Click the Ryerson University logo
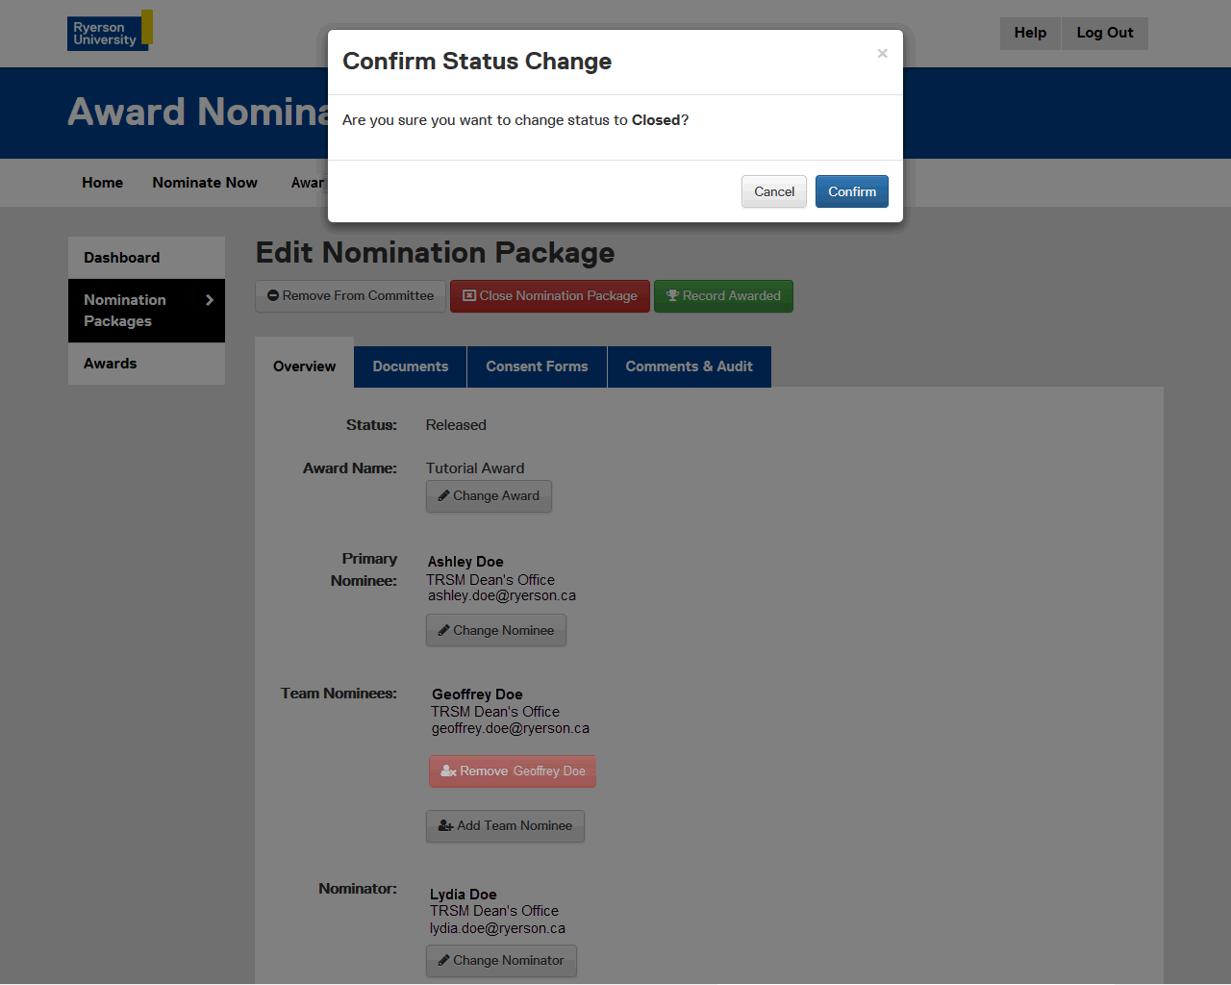 coord(110,31)
